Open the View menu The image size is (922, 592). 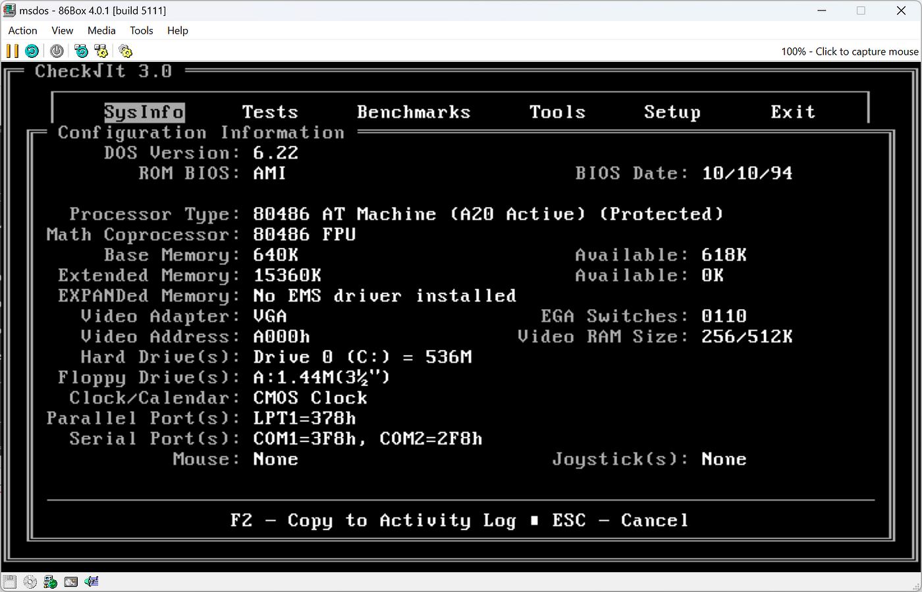click(x=62, y=30)
